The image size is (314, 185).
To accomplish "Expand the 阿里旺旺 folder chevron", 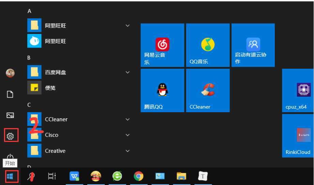I will (128, 26).
